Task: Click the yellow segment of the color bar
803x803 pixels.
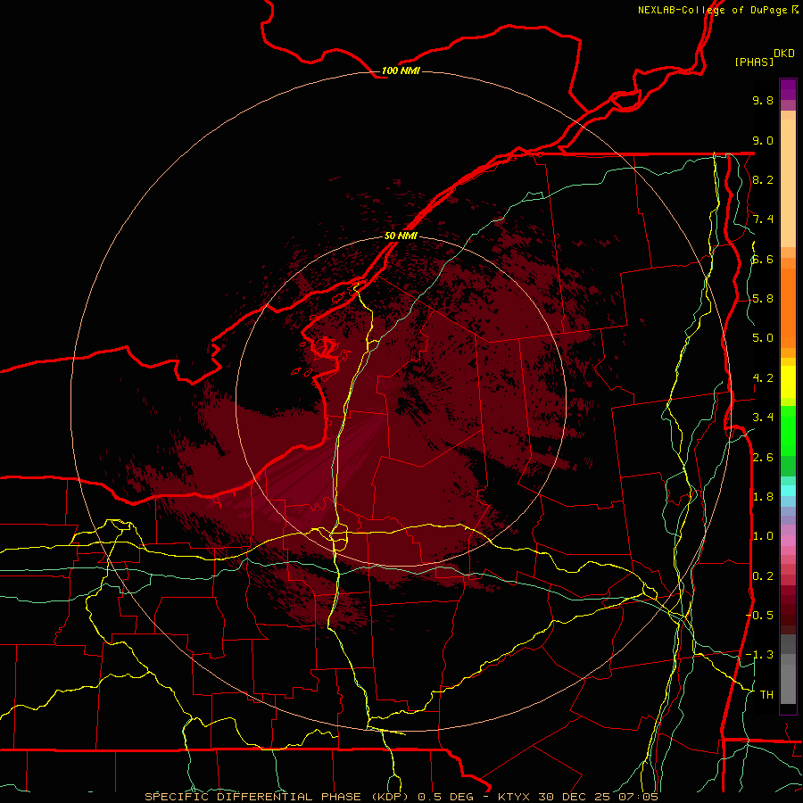Action: (x=788, y=382)
